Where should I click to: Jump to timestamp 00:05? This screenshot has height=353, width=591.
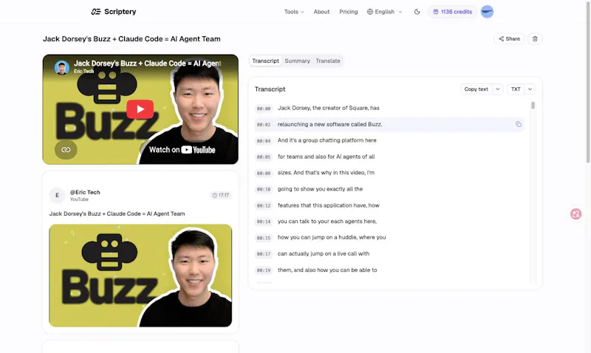pyautogui.click(x=264, y=157)
